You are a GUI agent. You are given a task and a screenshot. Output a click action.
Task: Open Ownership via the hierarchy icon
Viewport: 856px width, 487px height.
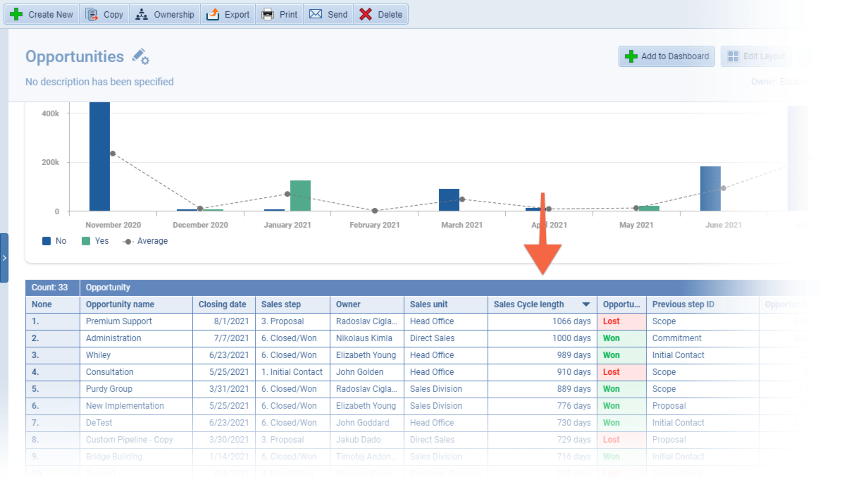coord(142,14)
